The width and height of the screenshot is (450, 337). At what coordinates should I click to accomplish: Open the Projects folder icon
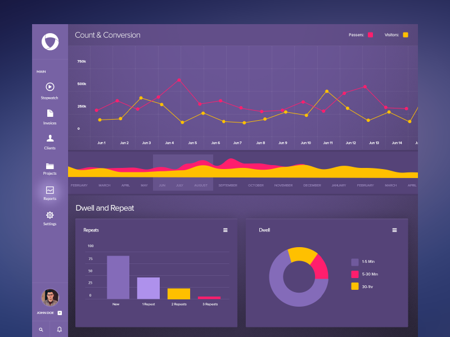coord(50,166)
